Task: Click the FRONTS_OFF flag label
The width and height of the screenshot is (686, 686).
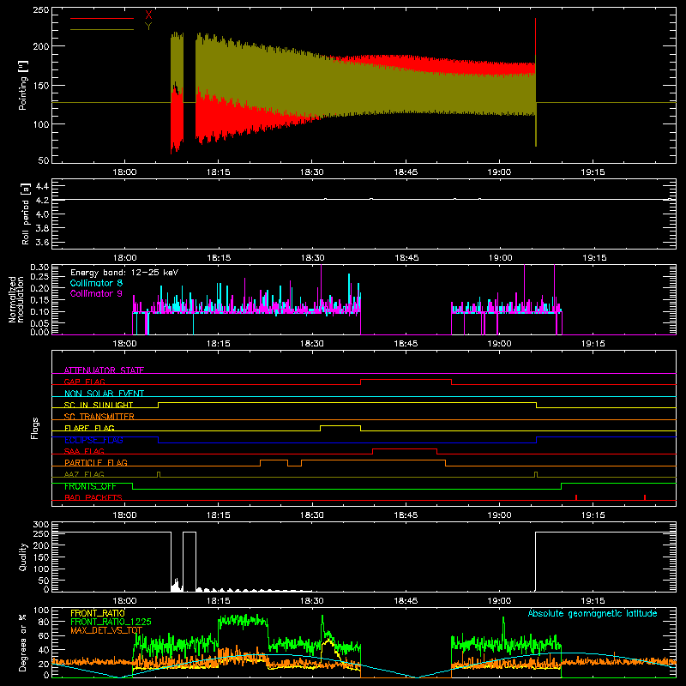Action: click(90, 486)
